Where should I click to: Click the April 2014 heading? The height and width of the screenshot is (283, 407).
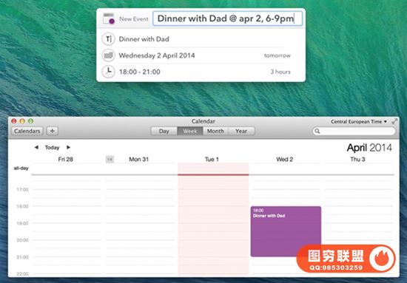pyautogui.click(x=369, y=148)
